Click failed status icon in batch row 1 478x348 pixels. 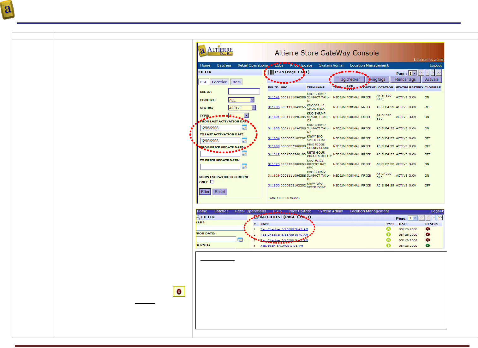tap(427, 229)
